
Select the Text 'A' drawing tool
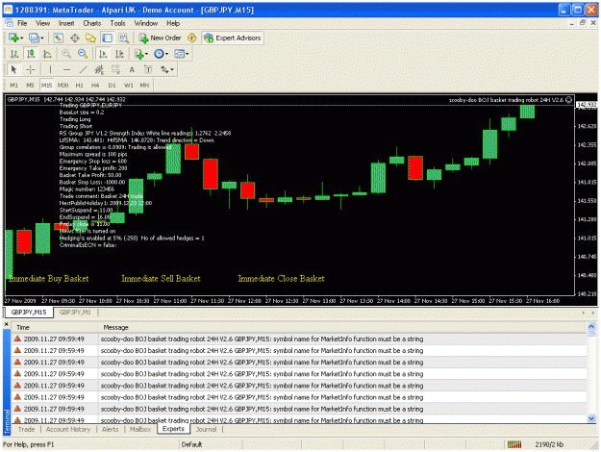[132, 69]
